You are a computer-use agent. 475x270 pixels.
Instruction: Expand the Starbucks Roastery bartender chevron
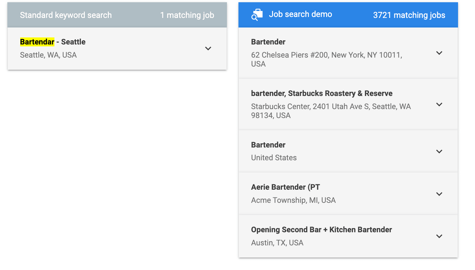click(439, 105)
